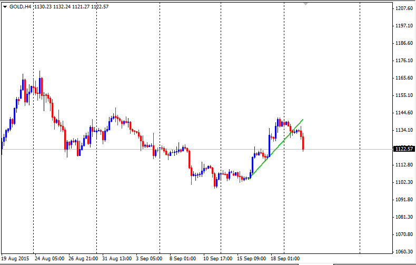The width and height of the screenshot is (416, 265).
Task: Click the 18 Sep 01:00 time label
Action: [285, 259]
